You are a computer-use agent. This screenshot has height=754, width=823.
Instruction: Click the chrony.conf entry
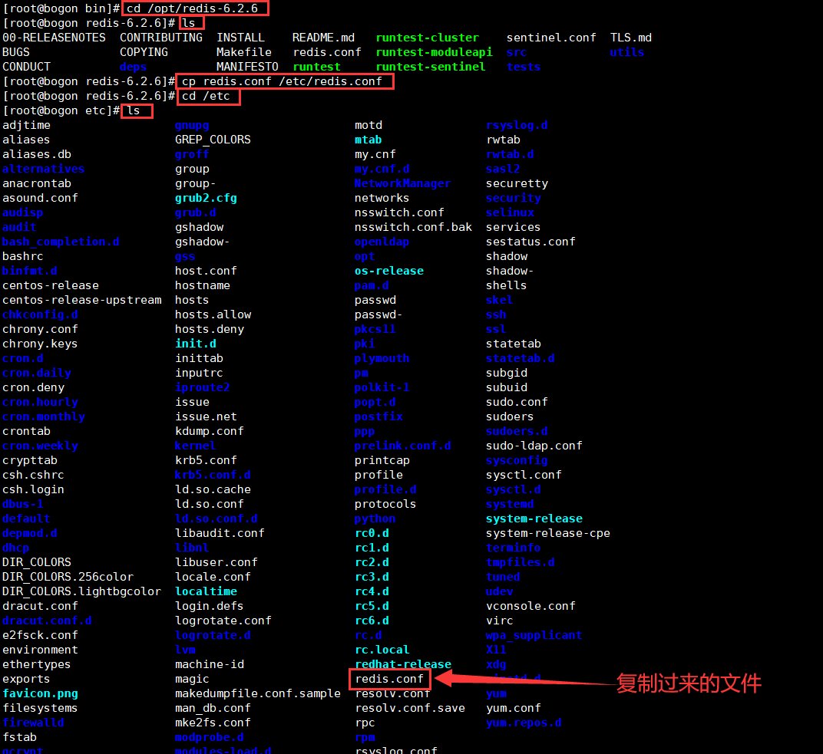tap(40, 329)
